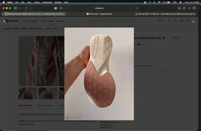
Task: Open the Help menu
Action: 66,2
